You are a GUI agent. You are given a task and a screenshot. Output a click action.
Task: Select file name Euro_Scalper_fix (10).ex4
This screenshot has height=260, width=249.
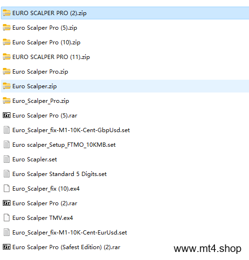pyautogui.click(x=46, y=189)
